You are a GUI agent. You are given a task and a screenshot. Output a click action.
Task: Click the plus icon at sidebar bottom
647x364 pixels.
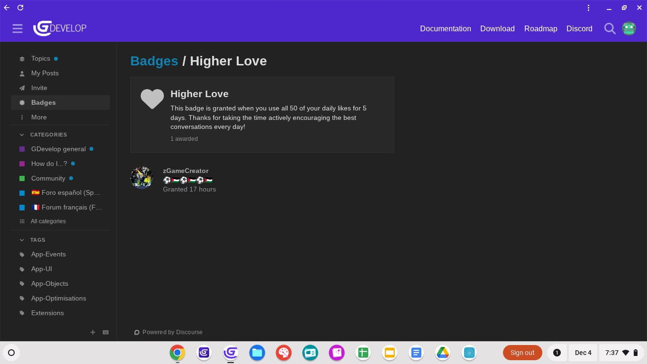click(93, 332)
